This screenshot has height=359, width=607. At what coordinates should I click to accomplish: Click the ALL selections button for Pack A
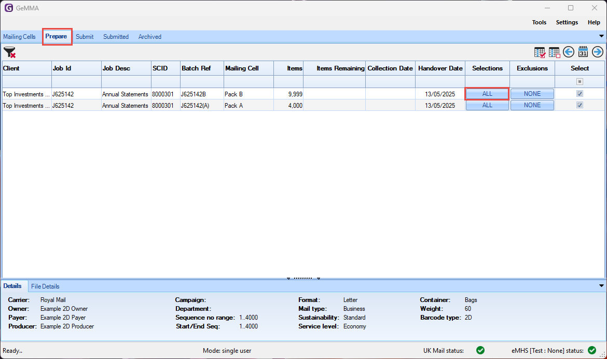click(x=487, y=105)
